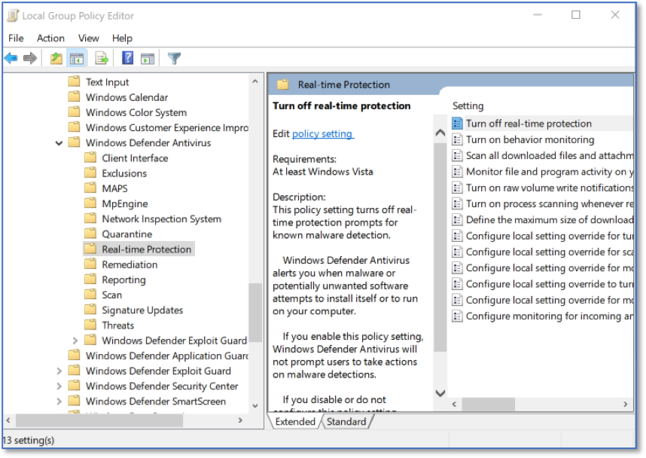Viewport: 646px width, 458px height.
Task: Click the Forward arrow toolbar icon
Action: point(30,58)
